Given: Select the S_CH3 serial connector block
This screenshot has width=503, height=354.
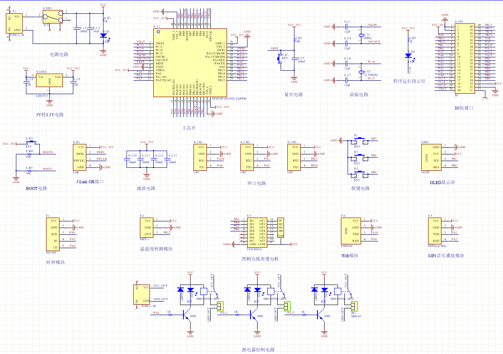Looking at the screenshot, I should tap(294, 157).
